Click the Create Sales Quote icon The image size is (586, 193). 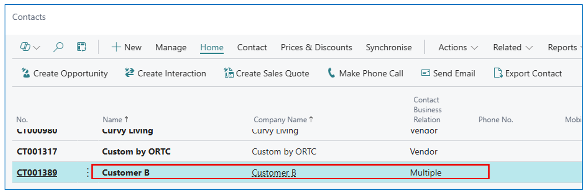coord(228,74)
